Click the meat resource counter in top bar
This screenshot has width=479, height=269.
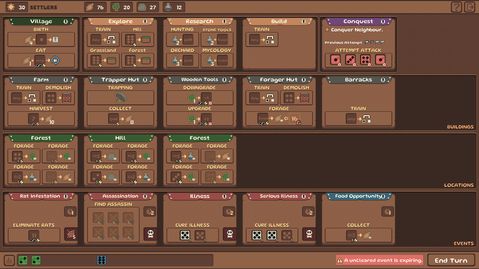click(x=95, y=7)
